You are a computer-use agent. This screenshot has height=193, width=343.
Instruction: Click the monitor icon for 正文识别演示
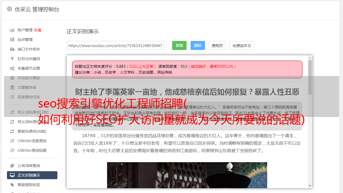pyautogui.click(x=12, y=175)
